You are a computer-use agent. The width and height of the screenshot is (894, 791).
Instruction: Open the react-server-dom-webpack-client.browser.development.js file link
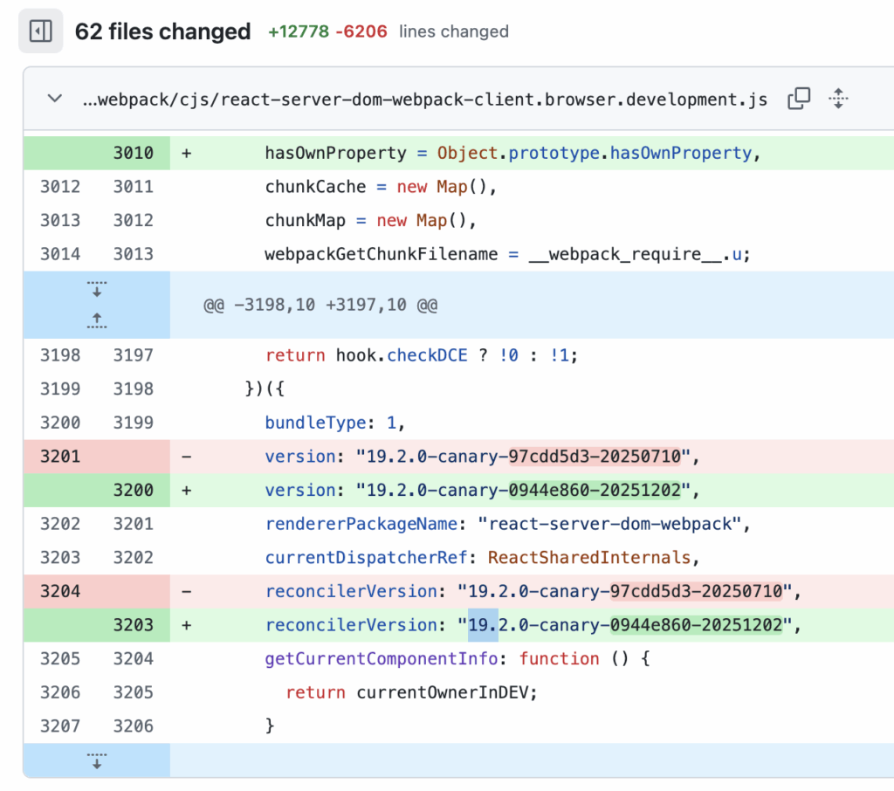point(424,100)
